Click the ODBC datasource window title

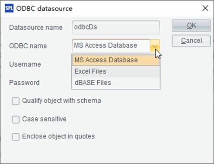coord(44,9)
